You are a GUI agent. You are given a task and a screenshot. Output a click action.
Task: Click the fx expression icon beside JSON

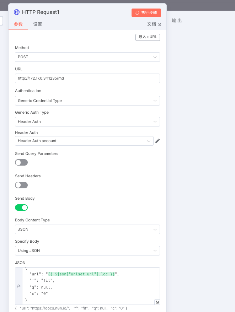pyautogui.click(x=19, y=286)
